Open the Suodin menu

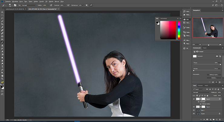[41, 2]
